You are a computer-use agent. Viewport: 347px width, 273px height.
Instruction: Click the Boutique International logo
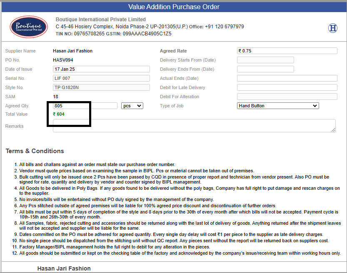pos(29,27)
